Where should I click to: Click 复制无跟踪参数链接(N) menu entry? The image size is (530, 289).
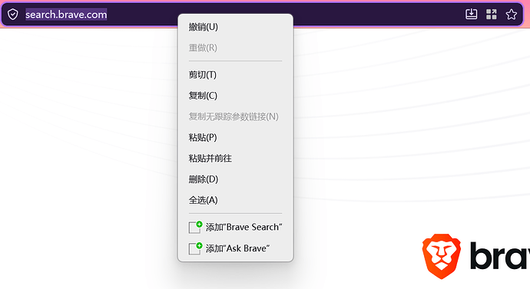(x=235, y=117)
